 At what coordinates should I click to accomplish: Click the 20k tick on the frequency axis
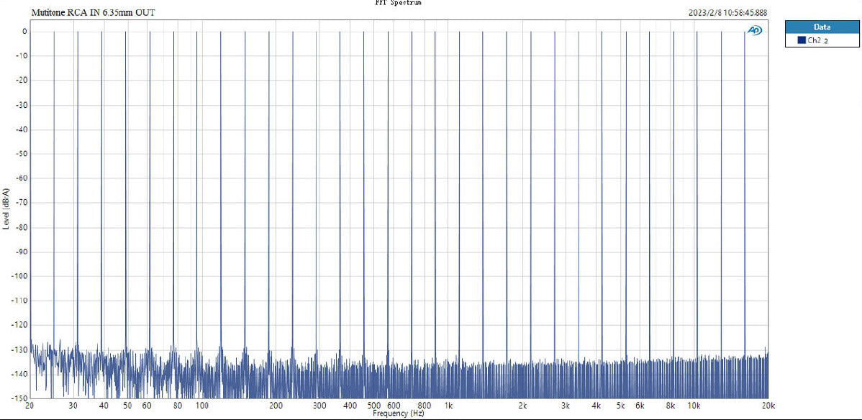pos(768,406)
